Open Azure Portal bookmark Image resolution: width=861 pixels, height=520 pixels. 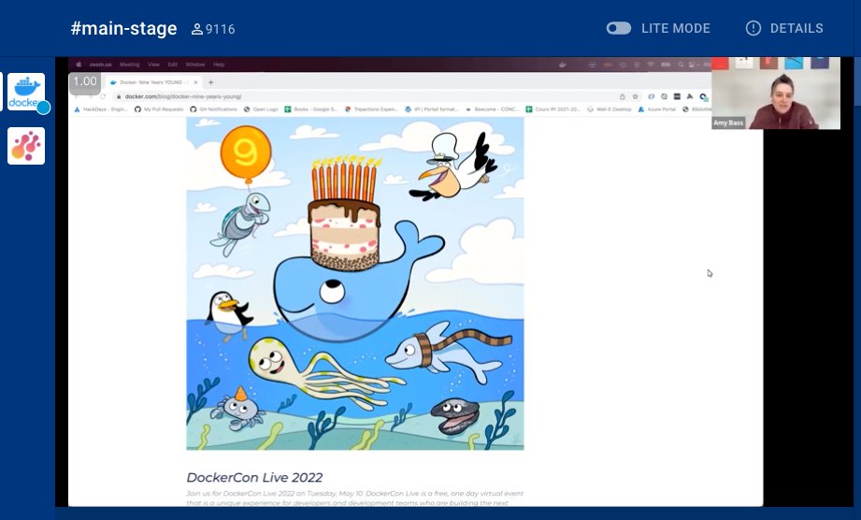click(x=656, y=109)
